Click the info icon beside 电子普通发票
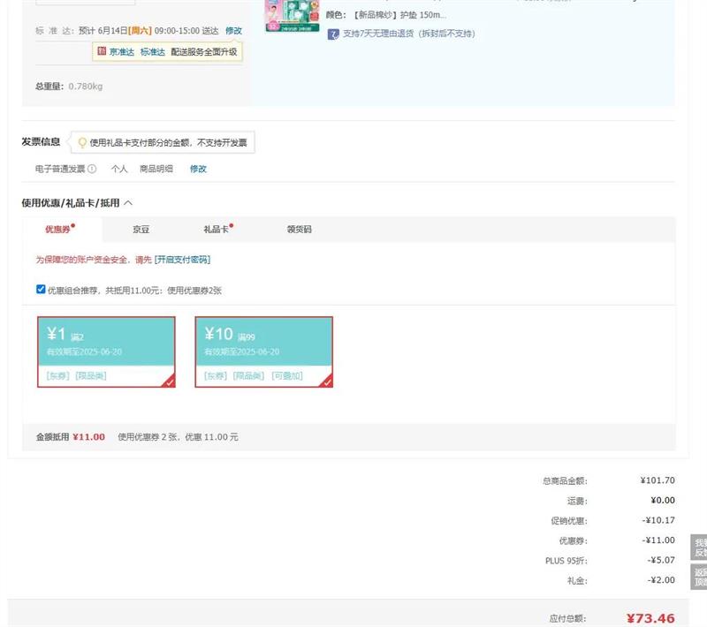This screenshot has height=627, width=707. click(x=92, y=169)
